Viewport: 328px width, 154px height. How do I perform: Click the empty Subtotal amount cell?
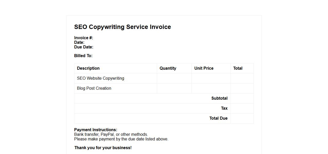click(x=242, y=98)
